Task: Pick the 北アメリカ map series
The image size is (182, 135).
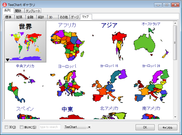Action: tap(109, 112)
